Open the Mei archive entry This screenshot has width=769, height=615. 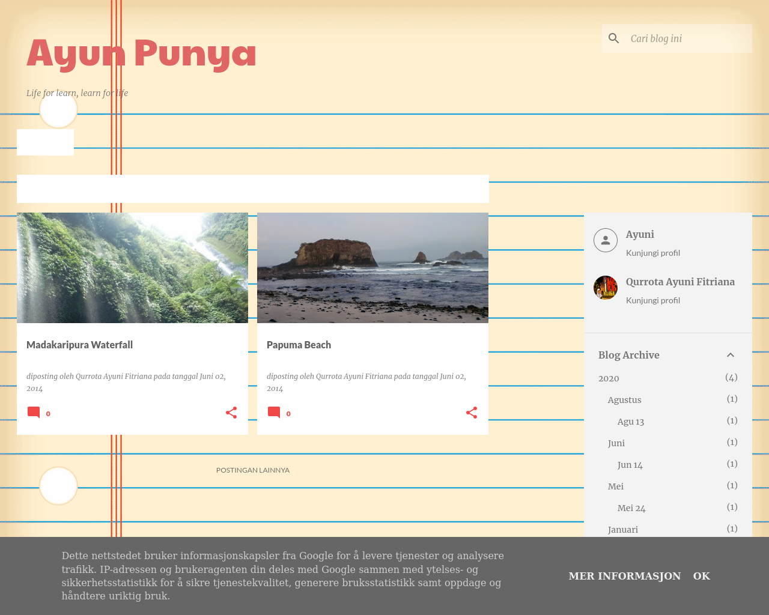coord(616,486)
